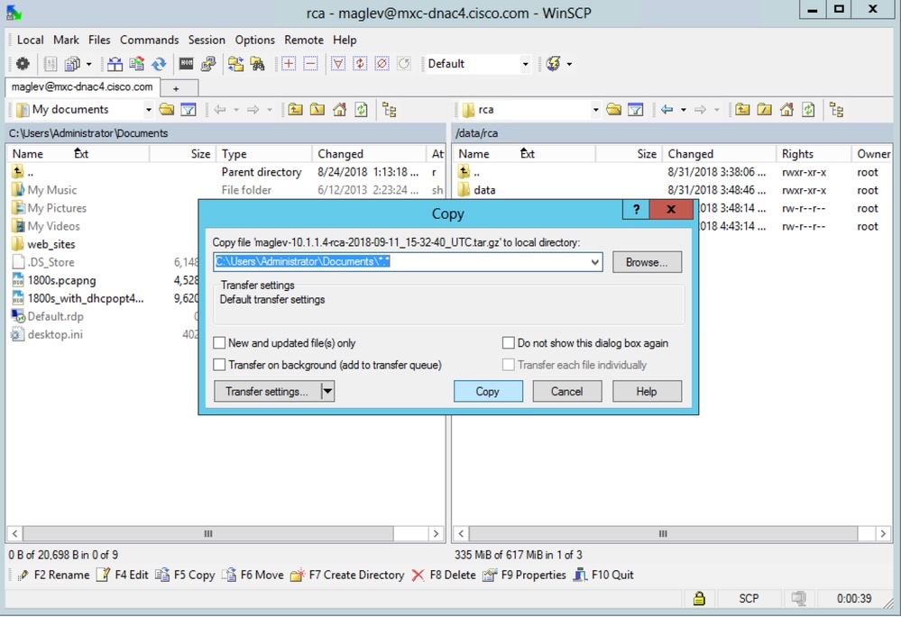The image size is (901, 617).
Task: Open Transfer settings button dropdown arrow
Action: [327, 392]
